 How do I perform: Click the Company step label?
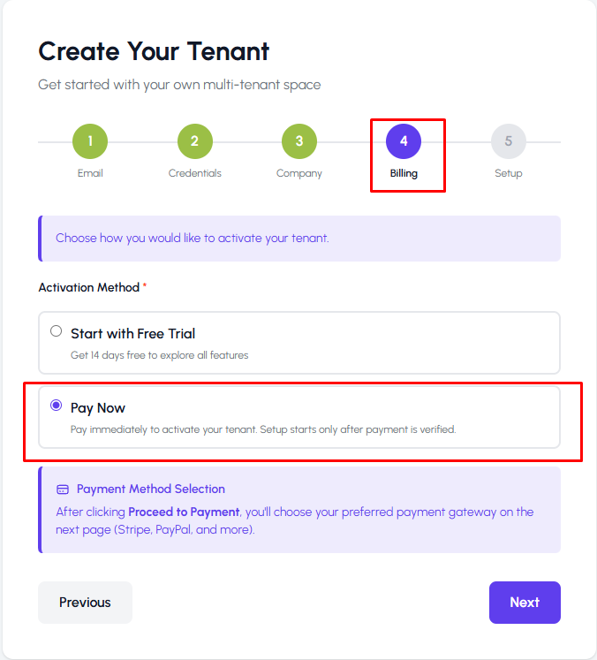tap(299, 173)
